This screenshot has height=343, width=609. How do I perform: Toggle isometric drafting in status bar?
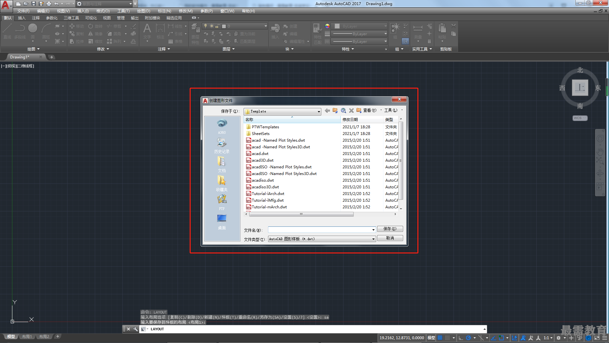481,338
